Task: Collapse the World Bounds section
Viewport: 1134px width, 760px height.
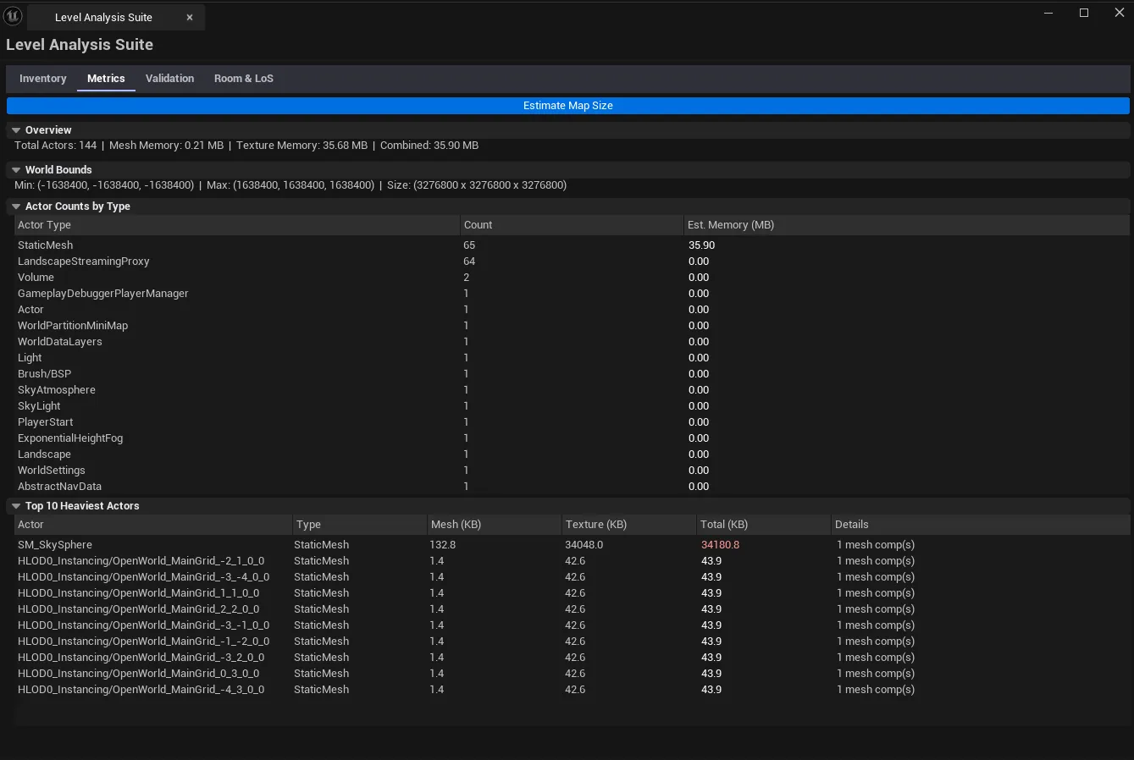Action: tap(16, 170)
